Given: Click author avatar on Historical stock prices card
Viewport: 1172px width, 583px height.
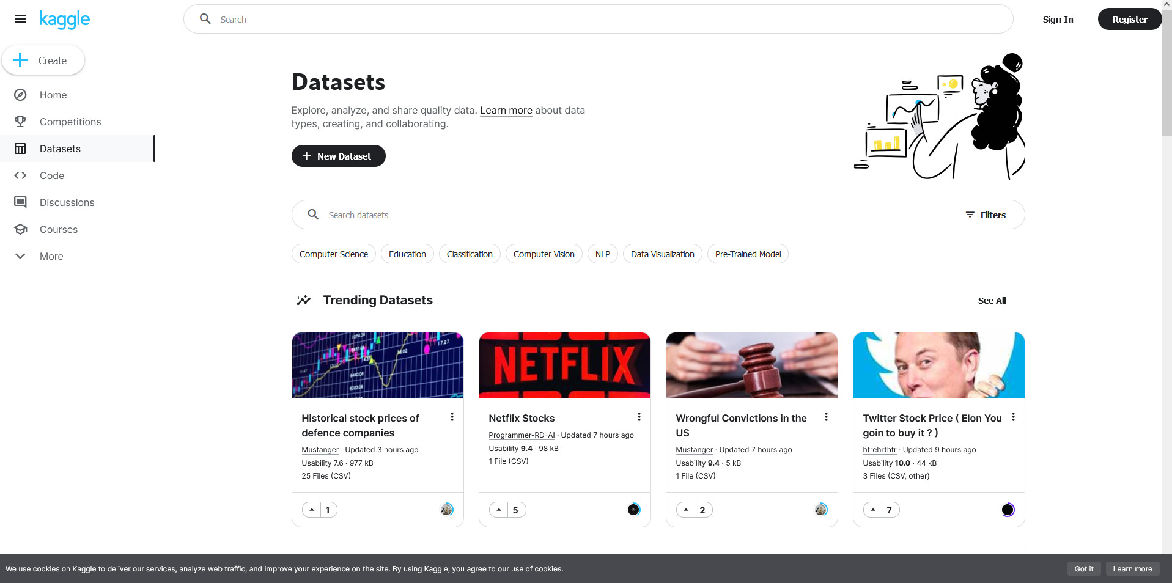Looking at the screenshot, I should tap(447, 510).
